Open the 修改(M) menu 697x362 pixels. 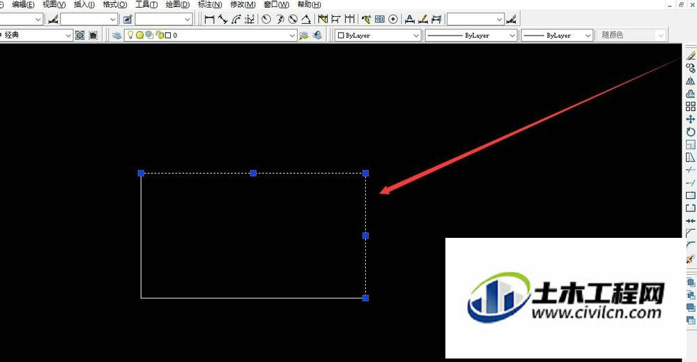point(243,4)
